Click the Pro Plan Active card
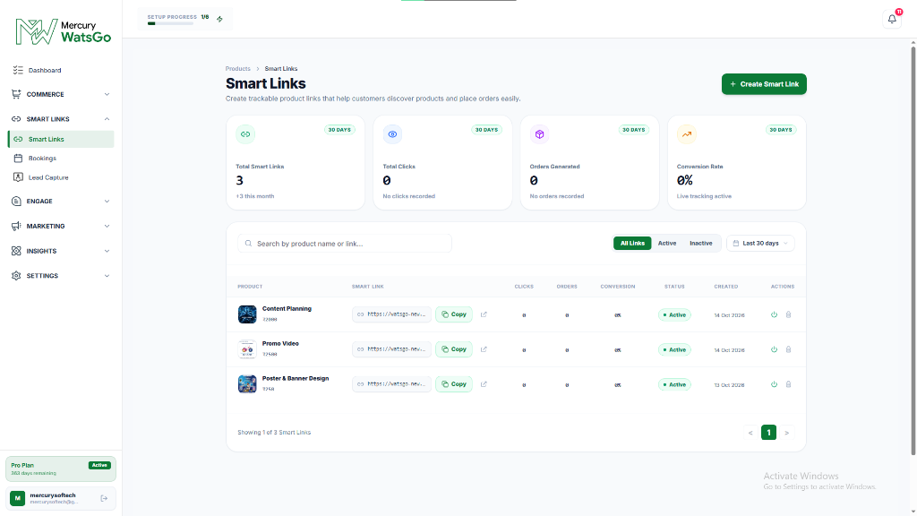The width and height of the screenshot is (917, 516). point(61,469)
